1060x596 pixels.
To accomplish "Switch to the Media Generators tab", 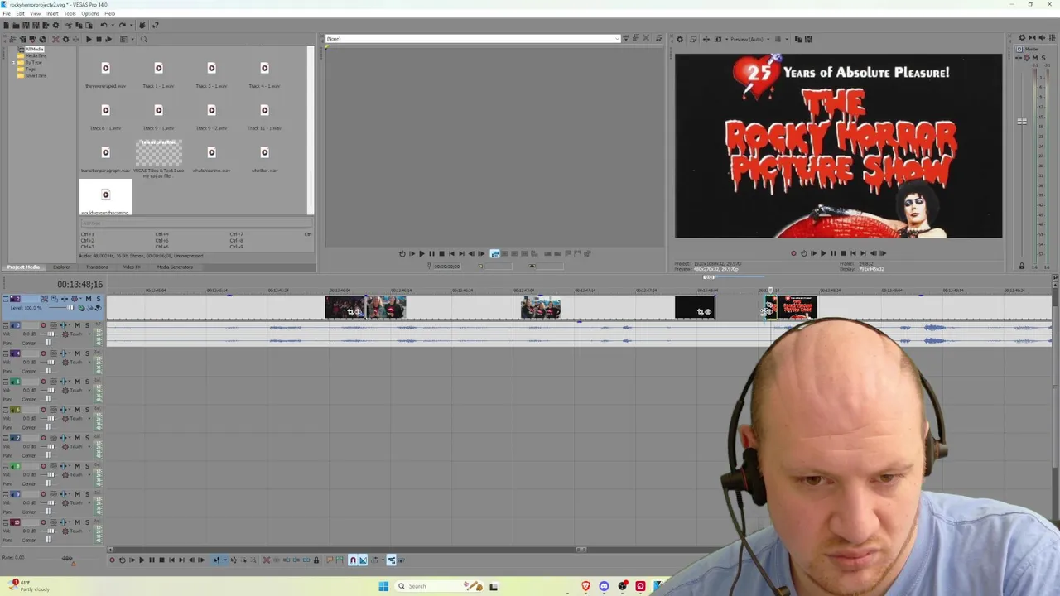I will click(175, 267).
